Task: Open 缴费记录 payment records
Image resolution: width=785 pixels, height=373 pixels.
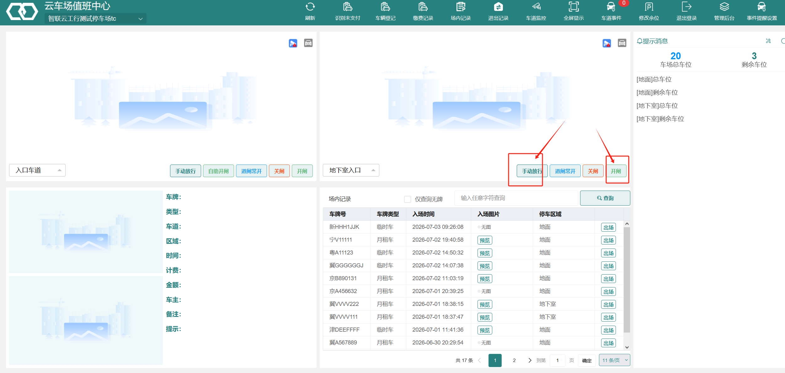Action: 423,12
